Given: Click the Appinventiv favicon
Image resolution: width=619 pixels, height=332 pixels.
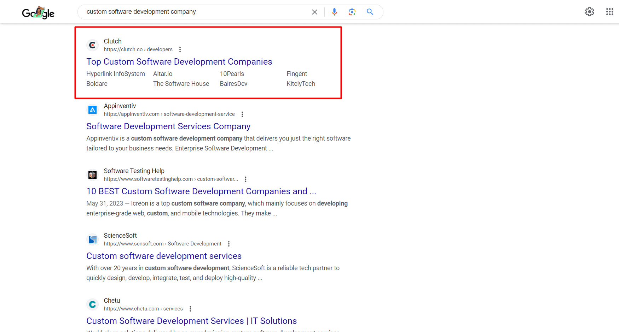Looking at the screenshot, I should [93, 110].
